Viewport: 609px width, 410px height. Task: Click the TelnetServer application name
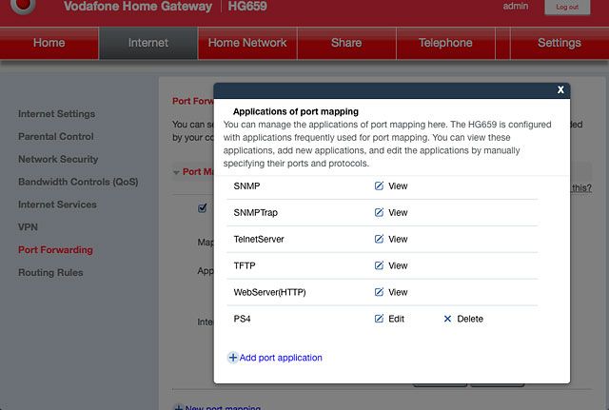tap(259, 239)
